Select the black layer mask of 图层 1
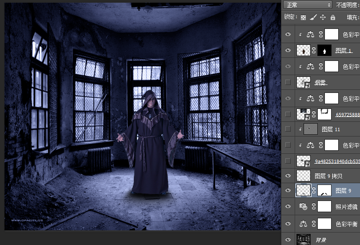360x245 pixels. click(324, 51)
